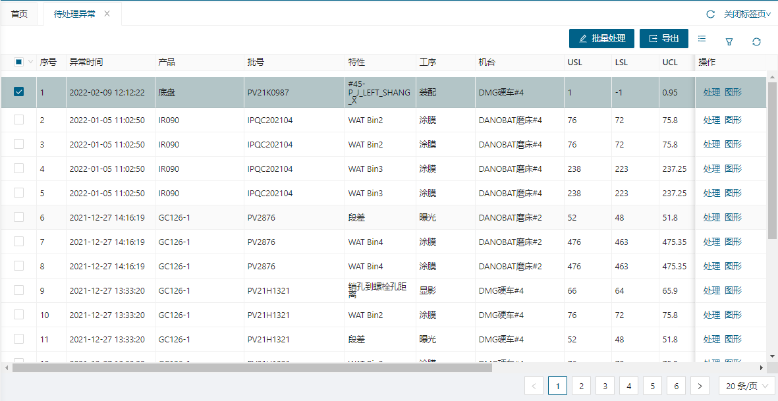The image size is (778, 401).
Task: Toggle the select-all header checkbox
Action: [18, 62]
